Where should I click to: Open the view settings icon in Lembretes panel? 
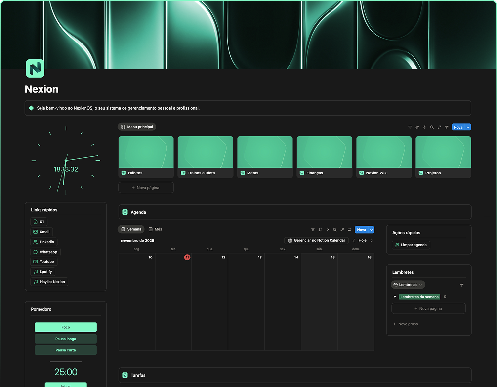point(462,285)
